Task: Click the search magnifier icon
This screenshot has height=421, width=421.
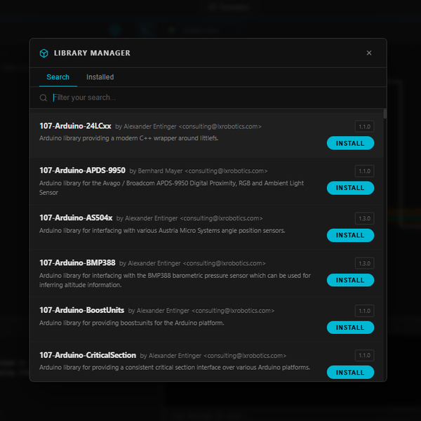Action: coord(44,98)
